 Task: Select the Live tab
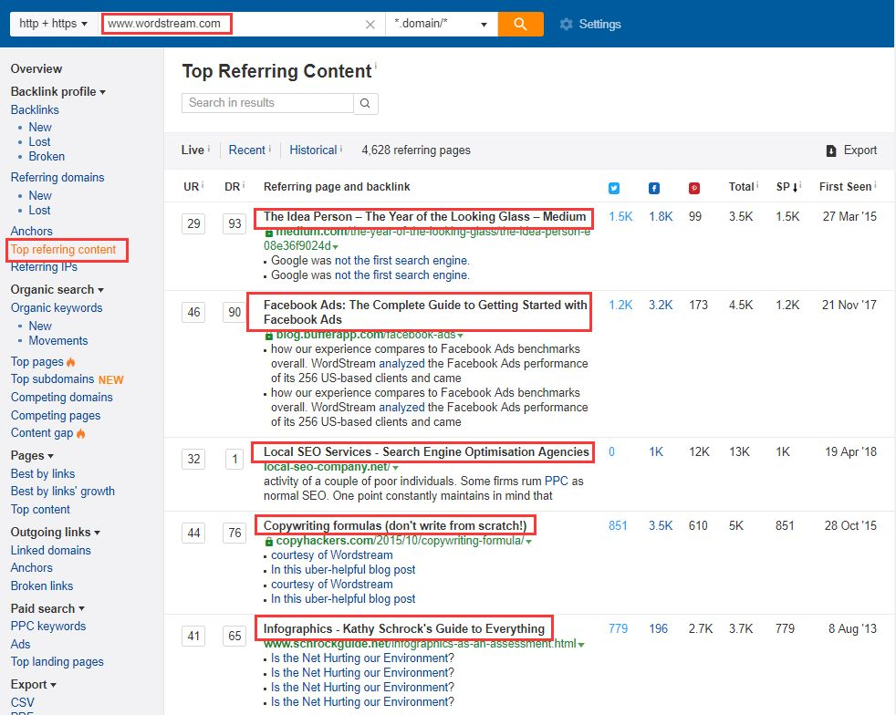pos(193,150)
